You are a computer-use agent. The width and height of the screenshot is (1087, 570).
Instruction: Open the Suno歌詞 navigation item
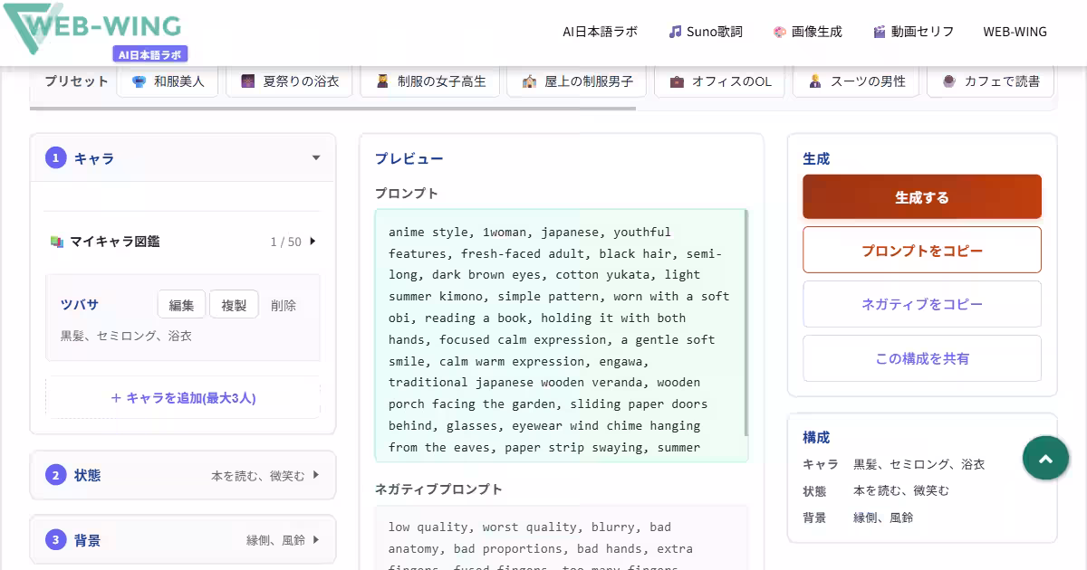point(706,32)
